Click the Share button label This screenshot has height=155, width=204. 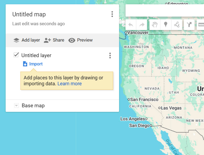click(x=58, y=40)
